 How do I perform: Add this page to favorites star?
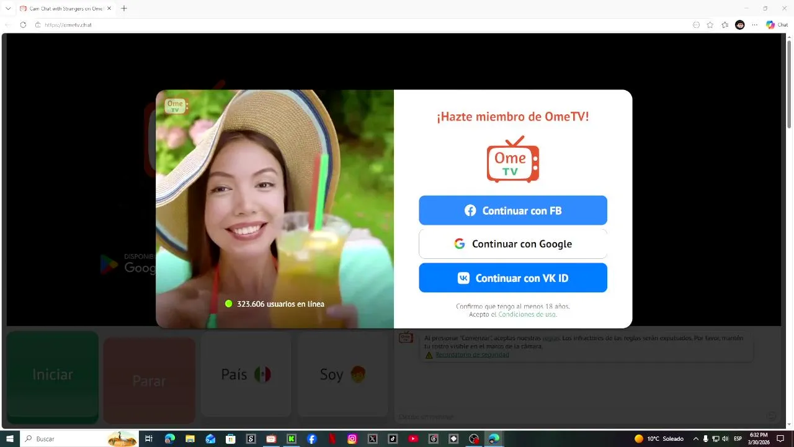710,25
